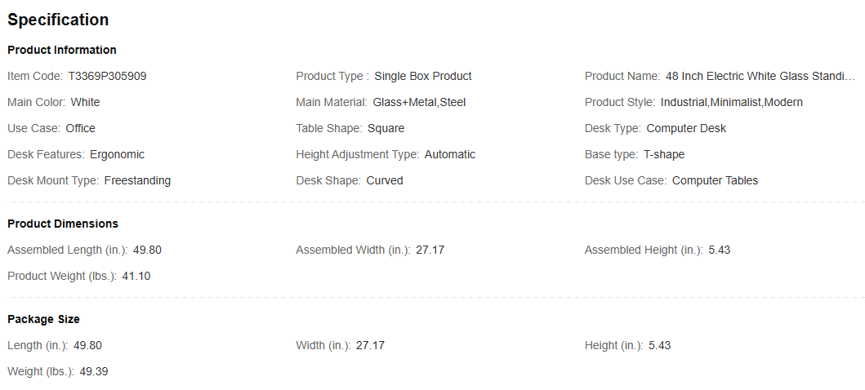The height and width of the screenshot is (390, 865).
Task: Click the Ergonomic desk feature value
Action: (x=117, y=154)
